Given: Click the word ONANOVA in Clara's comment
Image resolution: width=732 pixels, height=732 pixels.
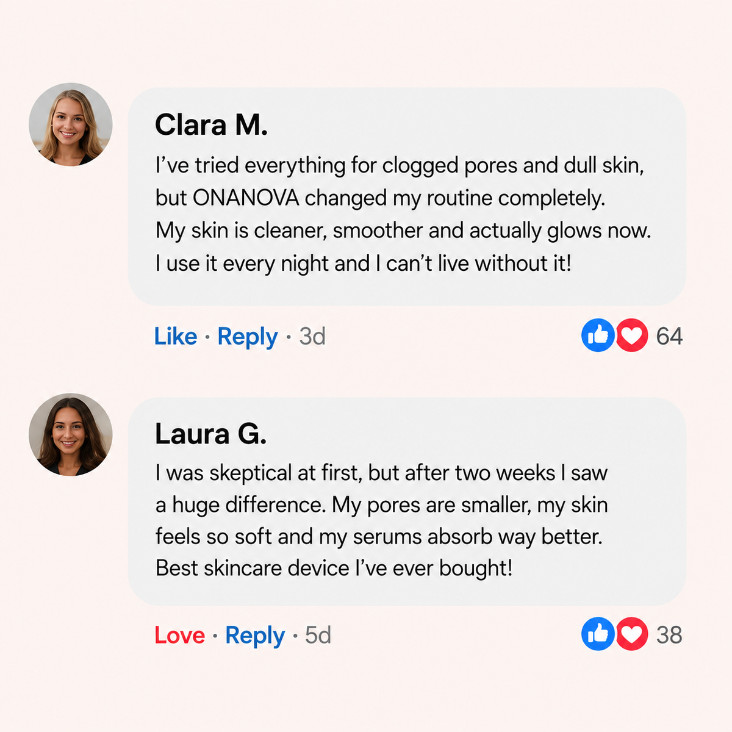Looking at the screenshot, I should click(x=246, y=198).
